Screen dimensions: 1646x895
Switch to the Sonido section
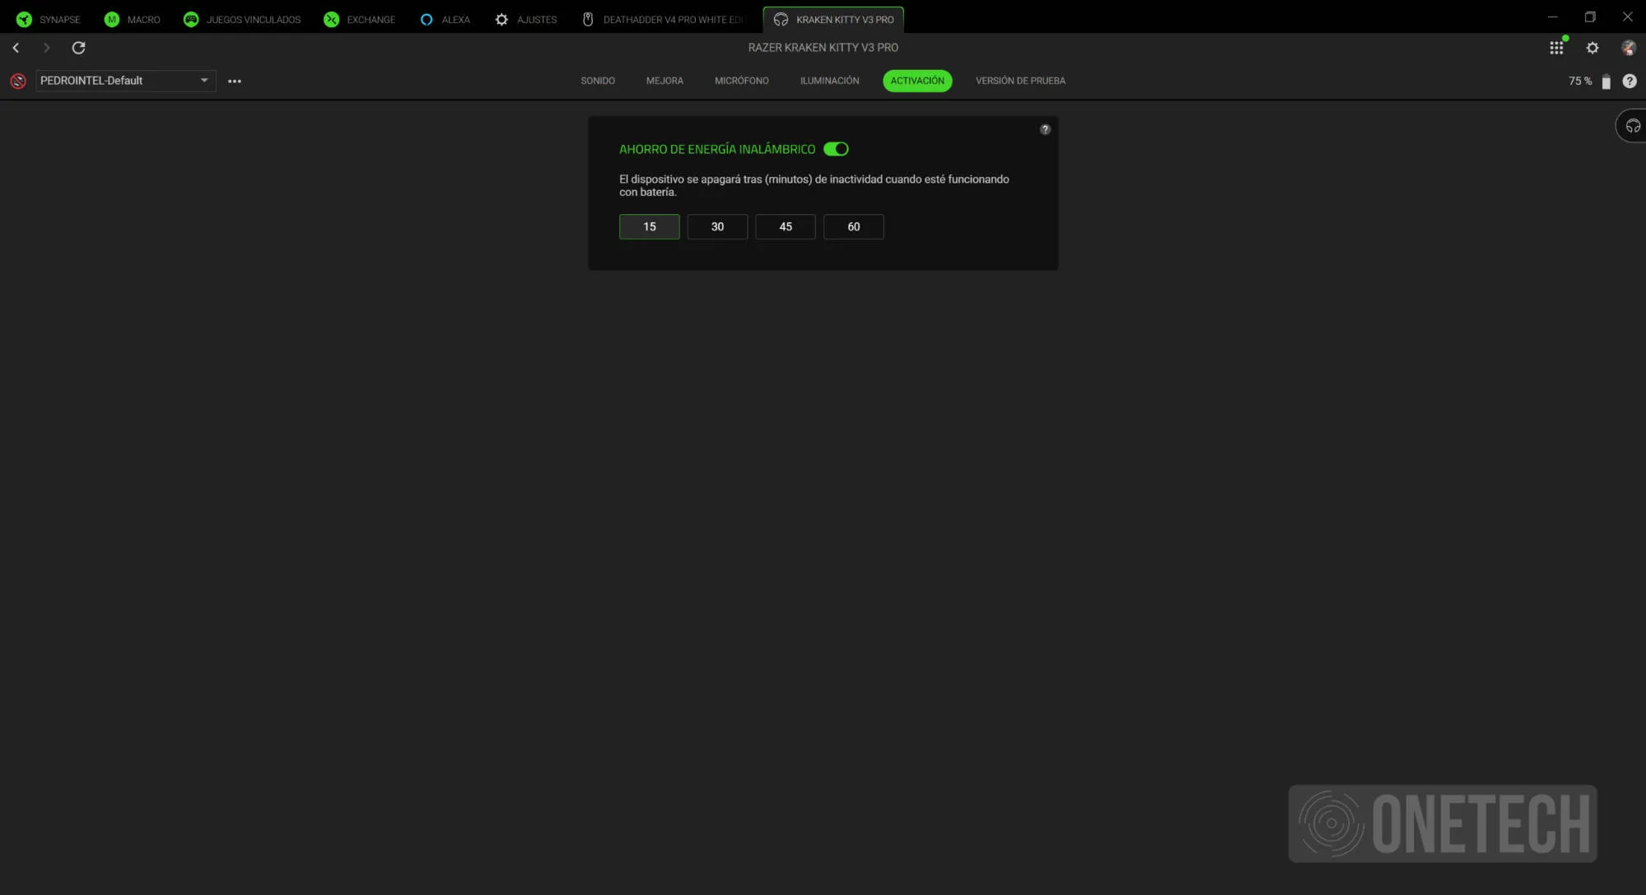[598, 81]
